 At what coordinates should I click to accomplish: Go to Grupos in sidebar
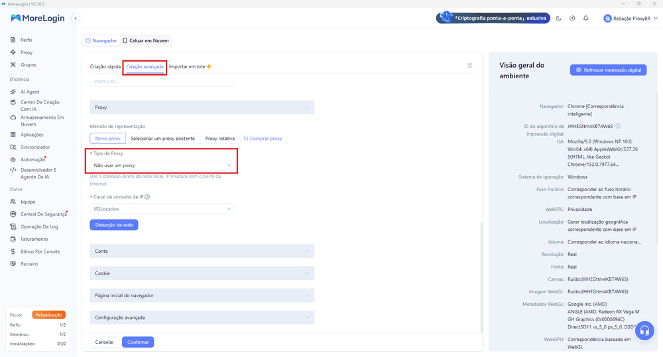[x=28, y=65]
